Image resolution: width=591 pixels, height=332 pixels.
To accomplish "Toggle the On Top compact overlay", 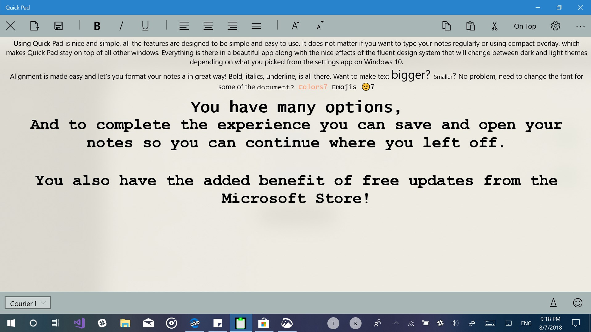I will click(x=525, y=26).
